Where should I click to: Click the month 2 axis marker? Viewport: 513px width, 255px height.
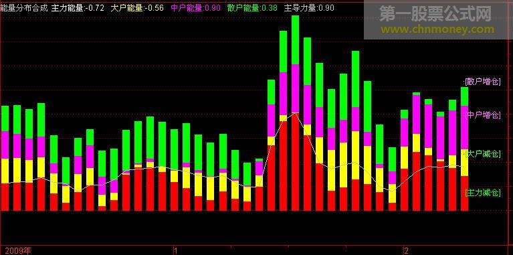tap(407, 251)
